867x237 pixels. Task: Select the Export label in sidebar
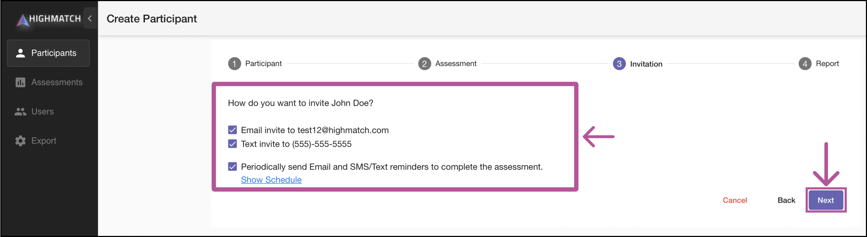pyautogui.click(x=44, y=141)
